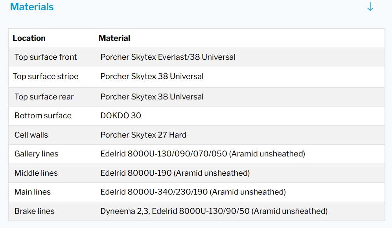Click the Porcher Skytex 27 Hard cell
The height and width of the screenshot is (228, 392).
pyautogui.click(x=144, y=135)
